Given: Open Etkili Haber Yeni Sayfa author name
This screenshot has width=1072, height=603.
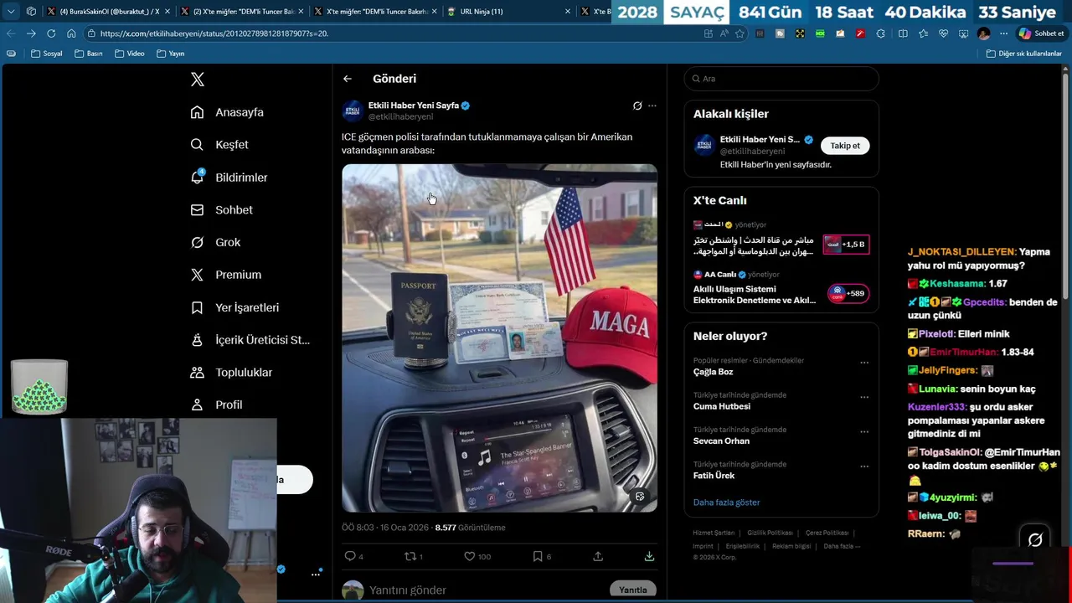Looking at the screenshot, I should [414, 106].
